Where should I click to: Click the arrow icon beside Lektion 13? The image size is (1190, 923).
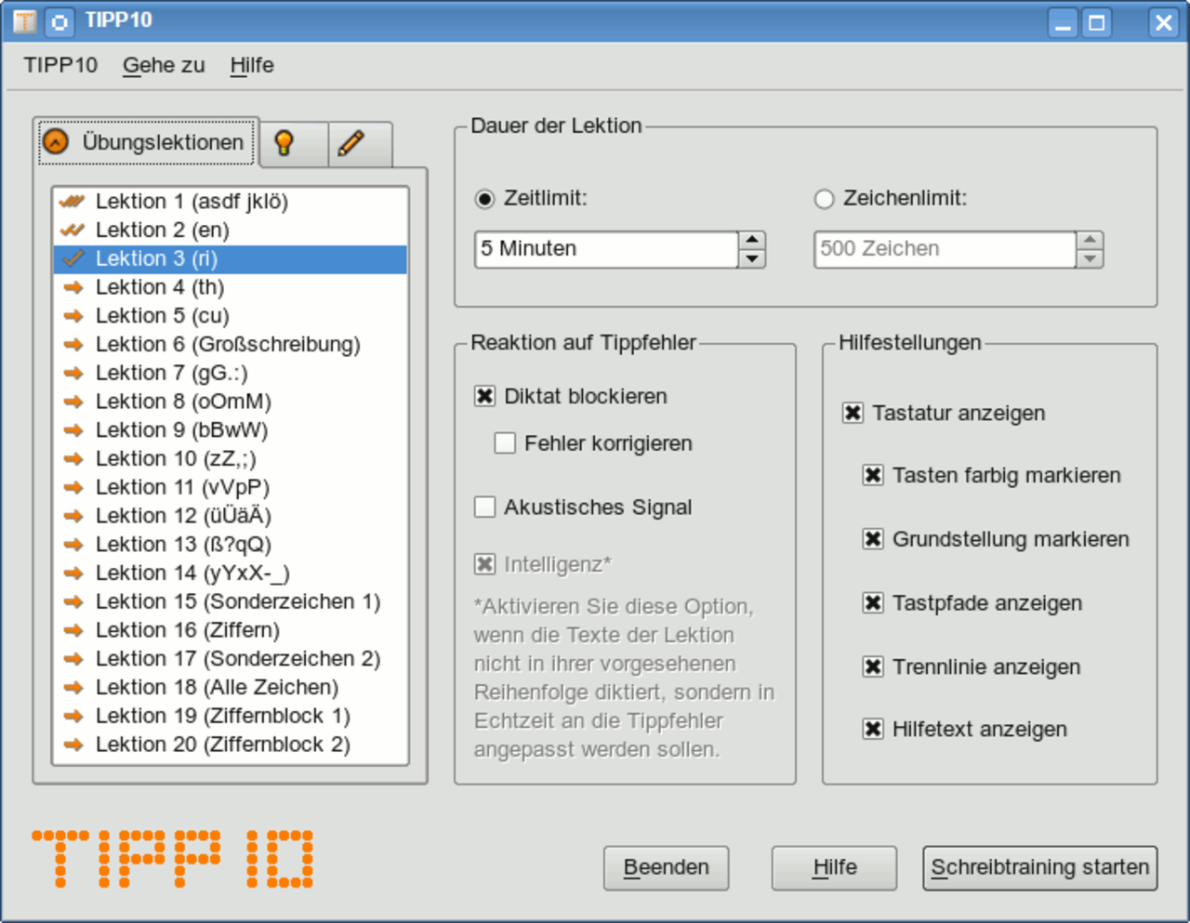73,545
